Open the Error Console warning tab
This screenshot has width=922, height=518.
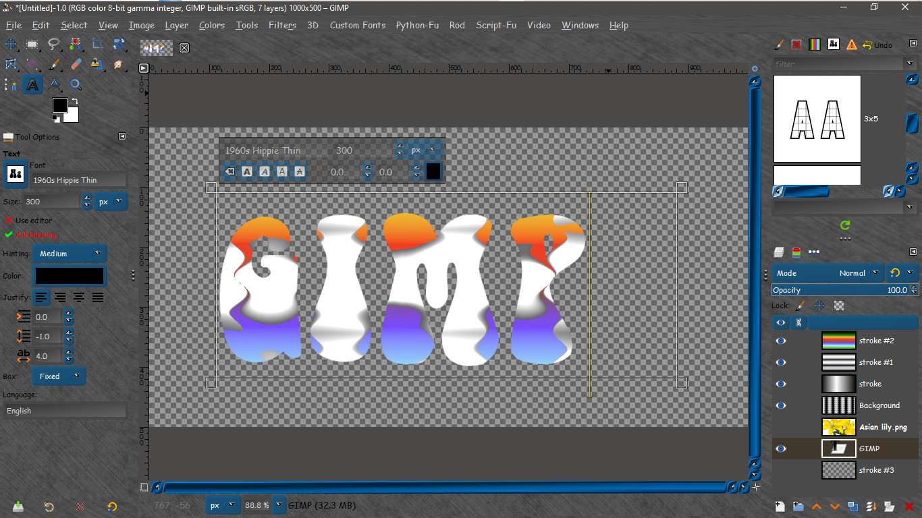[x=852, y=45]
